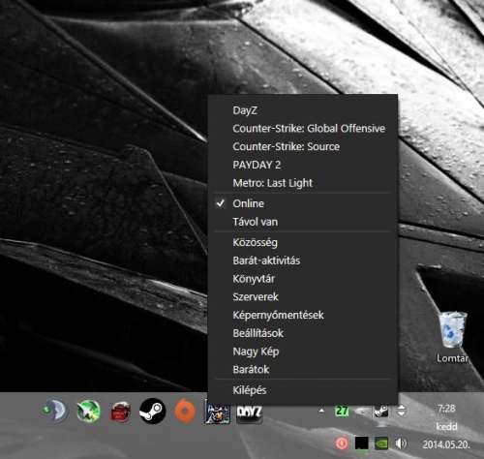The image size is (484, 459).
Task: Open Könyvtár (Library) entry
Action: point(302,279)
